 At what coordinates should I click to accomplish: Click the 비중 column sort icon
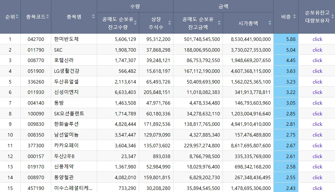[294, 17]
